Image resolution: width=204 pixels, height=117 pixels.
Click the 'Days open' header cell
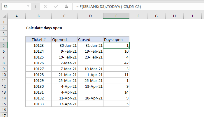pyautogui.click(x=116, y=39)
